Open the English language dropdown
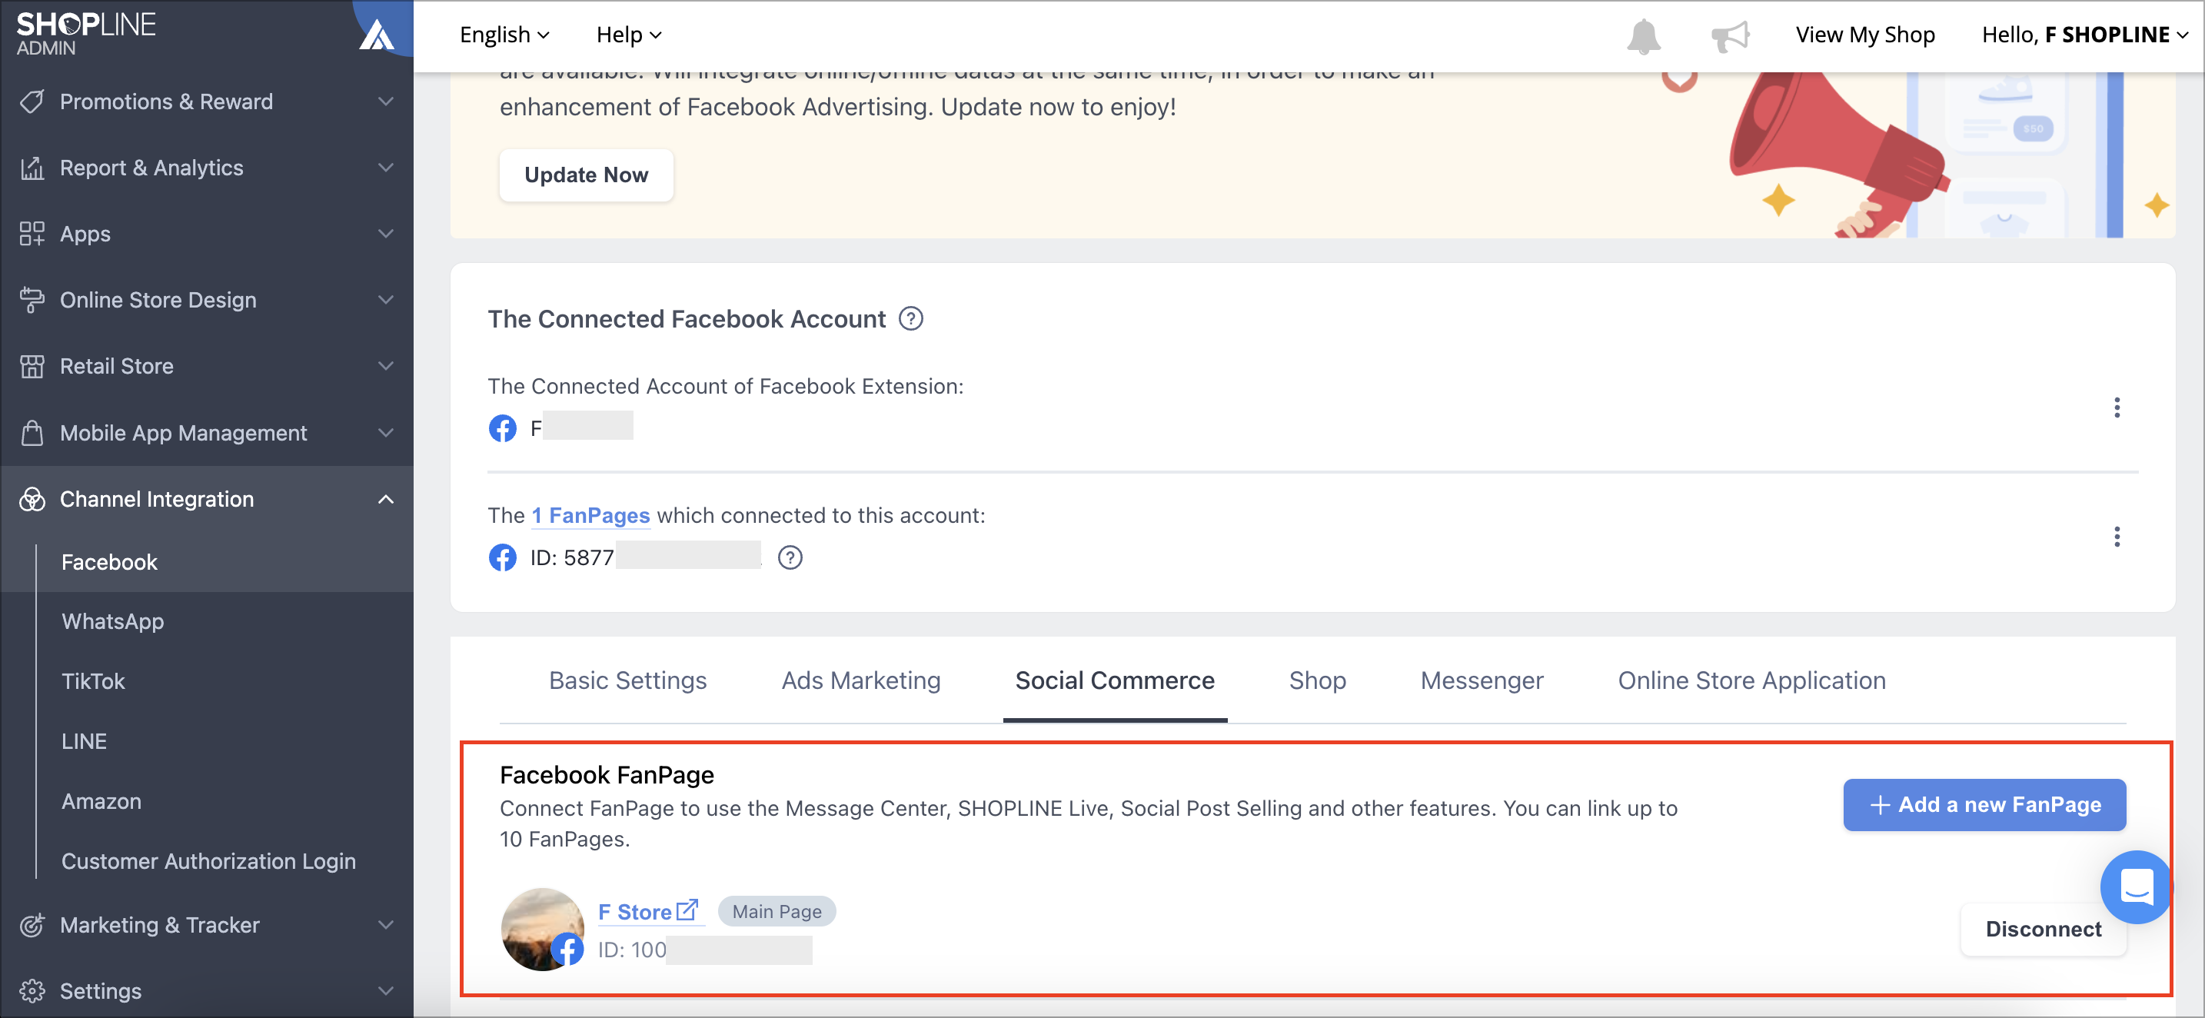Image resolution: width=2205 pixels, height=1018 pixels. pyautogui.click(x=504, y=35)
